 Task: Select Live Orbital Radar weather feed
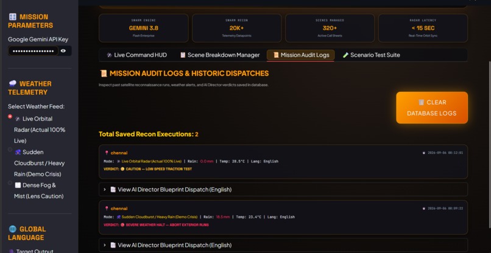(10, 116)
